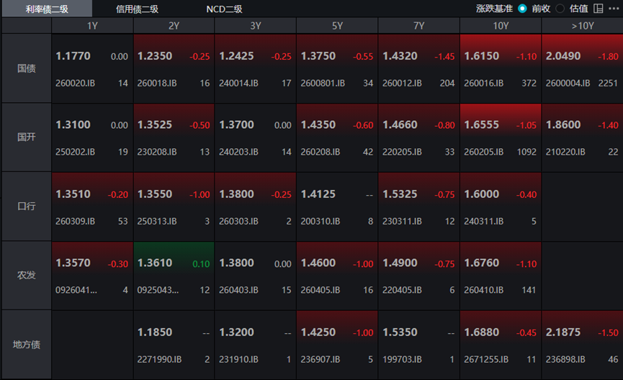The image size is (623, 380).
Task: Select the 国开 row header
Action: 27,137
